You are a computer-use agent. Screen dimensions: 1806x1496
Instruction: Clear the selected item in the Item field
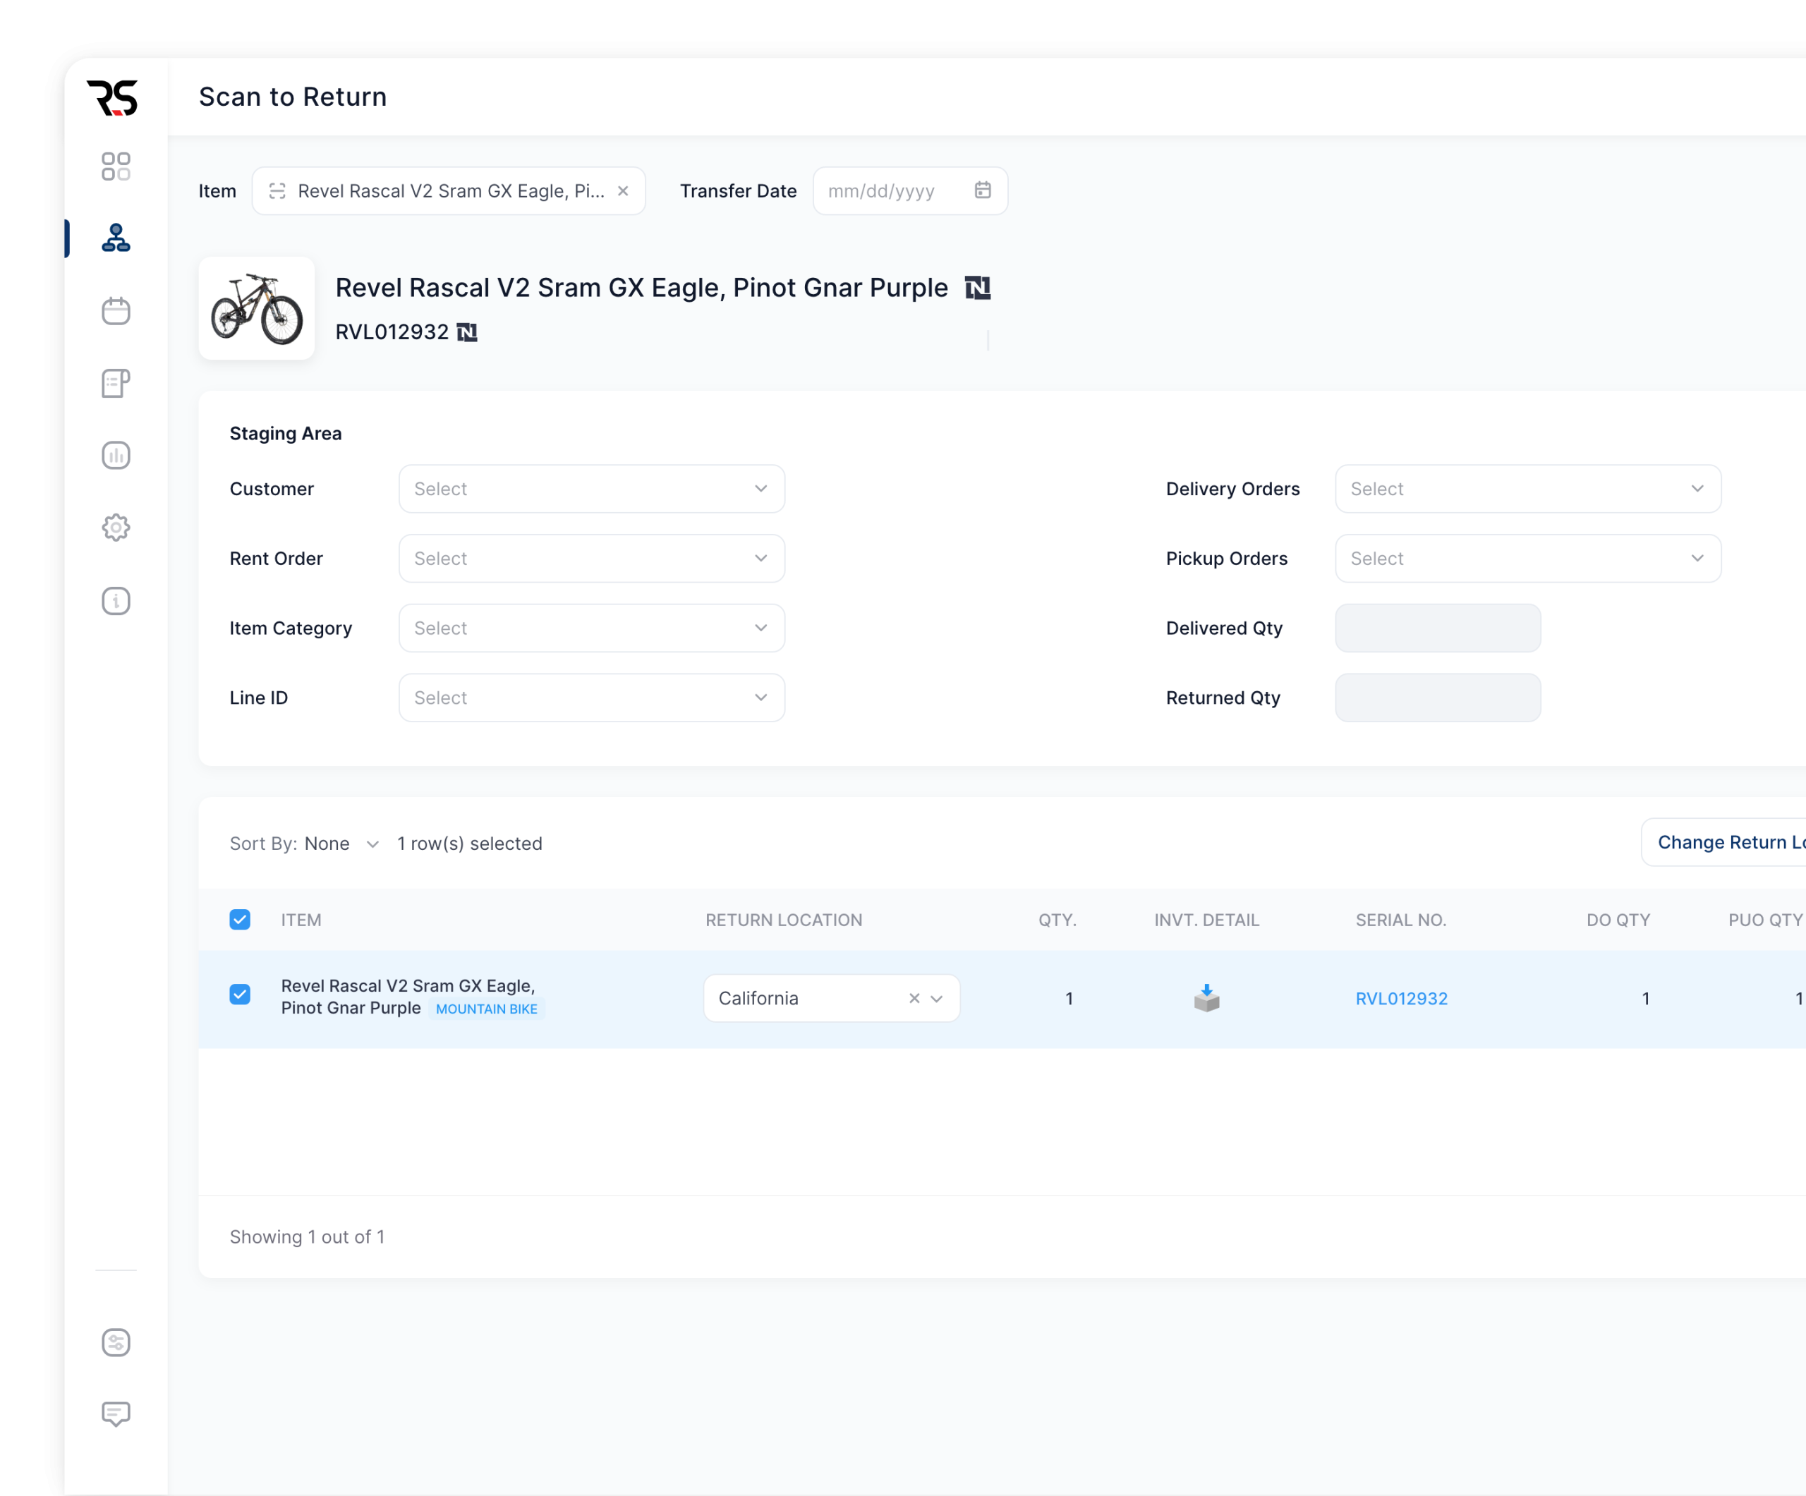[x=623, y=191]
